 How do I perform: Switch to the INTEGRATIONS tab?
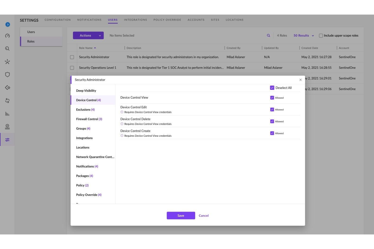[135, 20]
